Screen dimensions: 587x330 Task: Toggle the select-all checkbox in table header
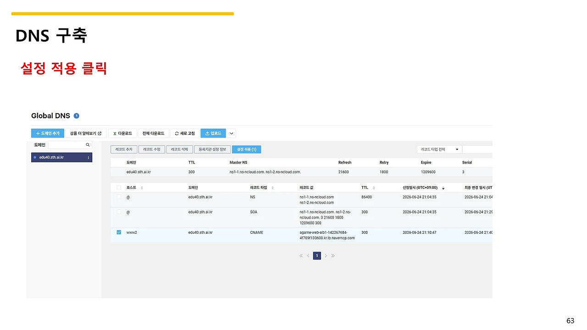(119, 188)
